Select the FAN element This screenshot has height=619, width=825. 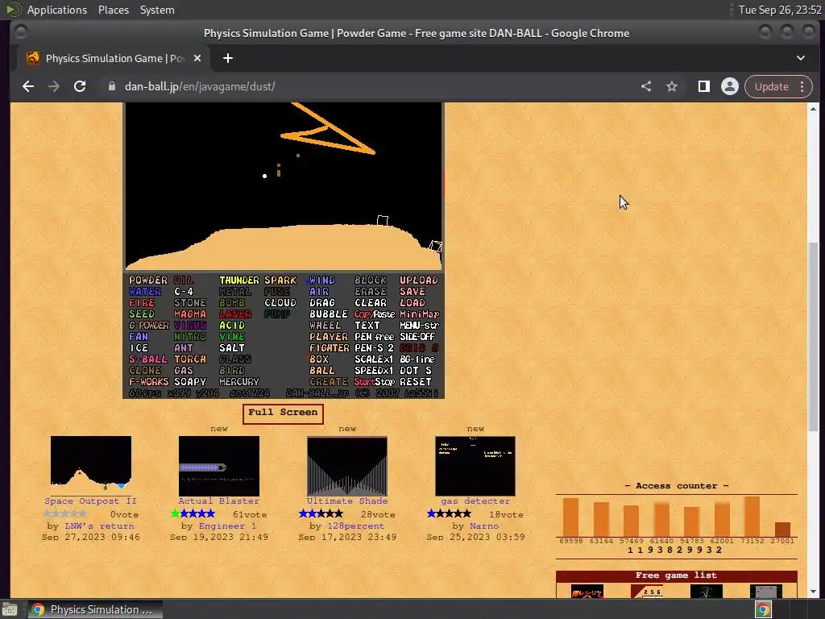pos(139,337)
